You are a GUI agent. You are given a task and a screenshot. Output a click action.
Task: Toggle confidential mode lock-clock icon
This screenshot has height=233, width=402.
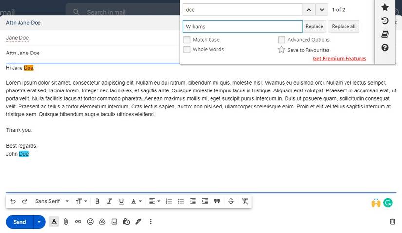click(126, 222)
